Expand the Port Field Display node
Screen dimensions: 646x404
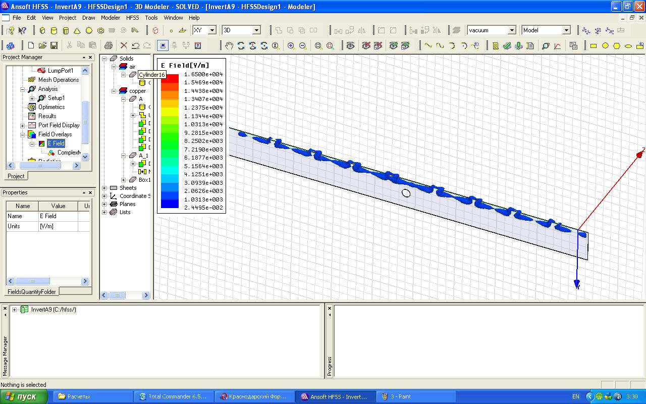click(x=23, y=125)
